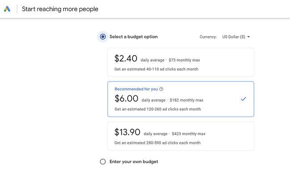Open the US Dollar ($) currency dropdown

coord(236,37)
